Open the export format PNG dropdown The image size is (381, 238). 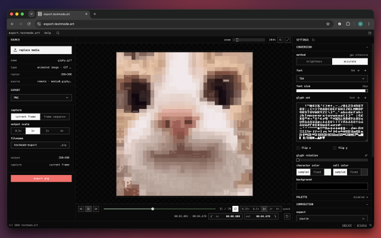tap(41, 98)
